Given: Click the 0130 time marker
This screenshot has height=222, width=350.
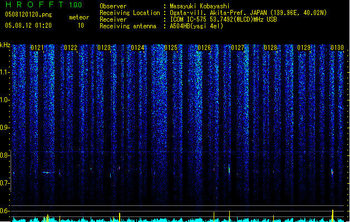Looking at the screenshot, I should click(x=337, y=48).
